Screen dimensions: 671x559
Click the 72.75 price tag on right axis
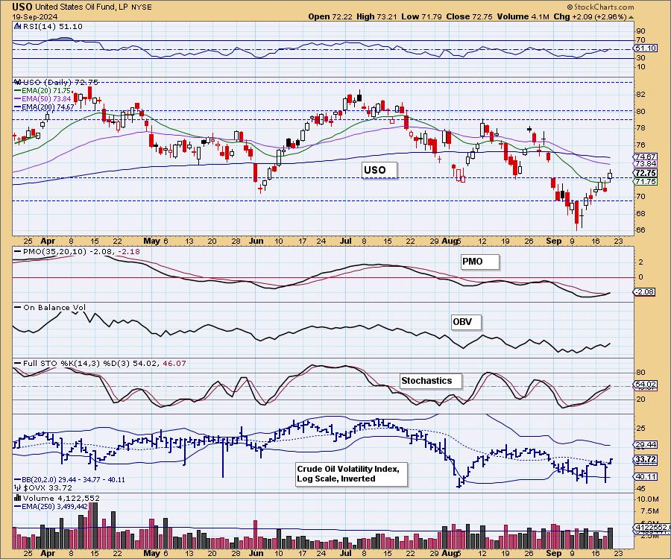click(646, 173)
